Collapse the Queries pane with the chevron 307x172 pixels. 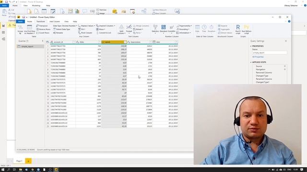point(43,41)
